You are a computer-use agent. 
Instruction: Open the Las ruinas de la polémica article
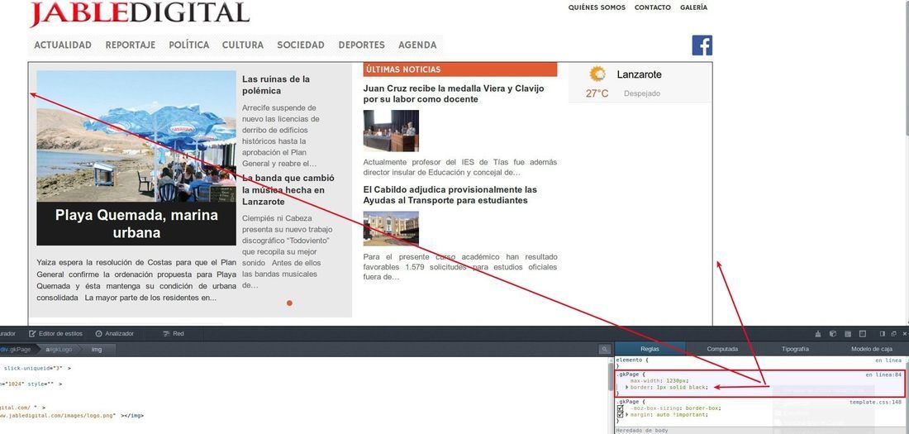(x=276, y=84)
